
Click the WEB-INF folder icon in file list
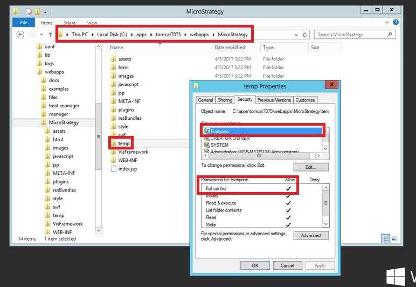click(114, 160)
